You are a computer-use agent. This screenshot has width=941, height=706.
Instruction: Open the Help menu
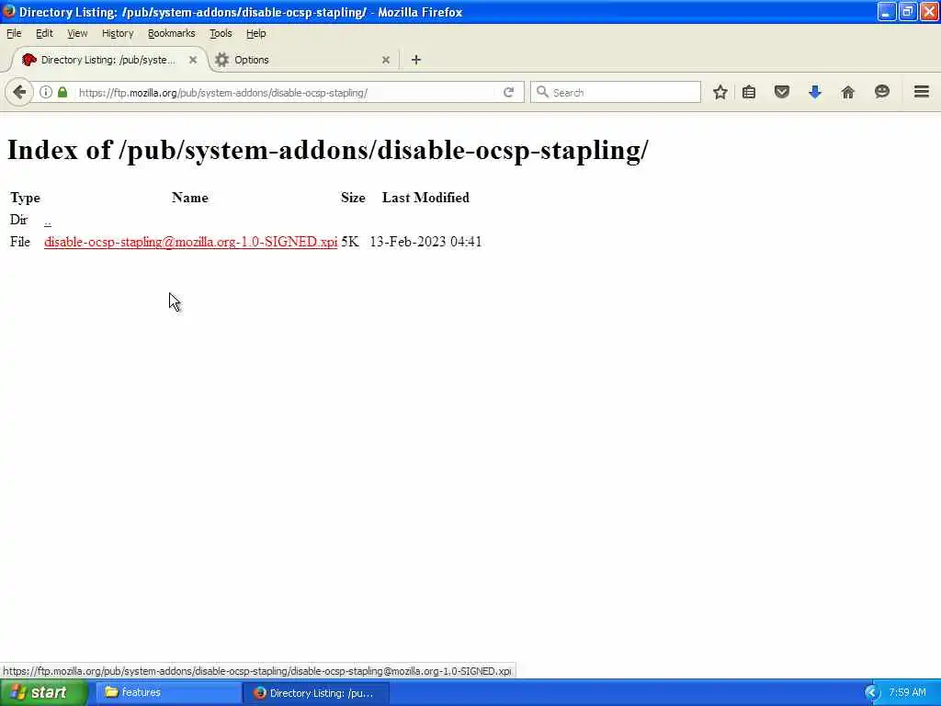(255, 34)
